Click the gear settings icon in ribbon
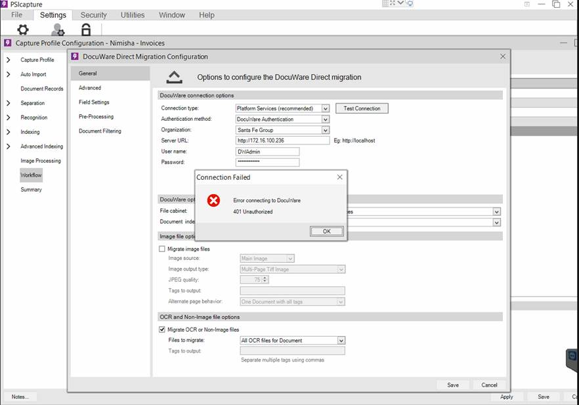Screen dimensions: 579x405 (23, 29)
